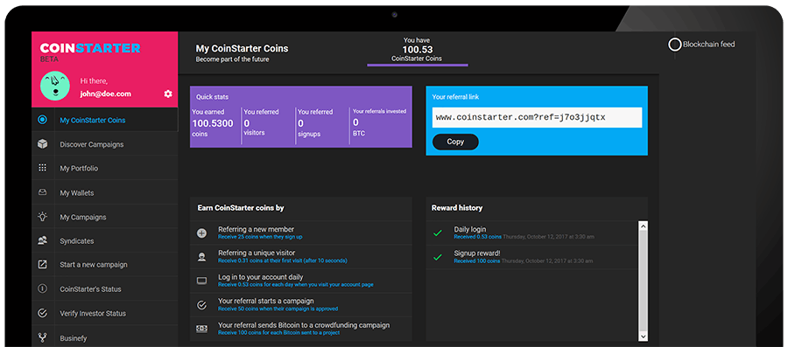Click the CoinStarter's Status info icon
Image resolution: width=788 pixels, height=347 pixels.
42,288
